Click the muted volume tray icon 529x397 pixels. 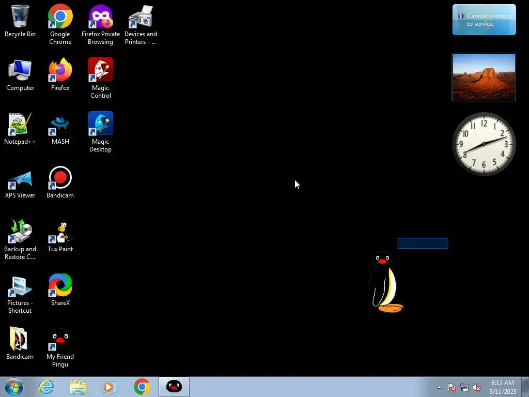[x=477, y=387]
